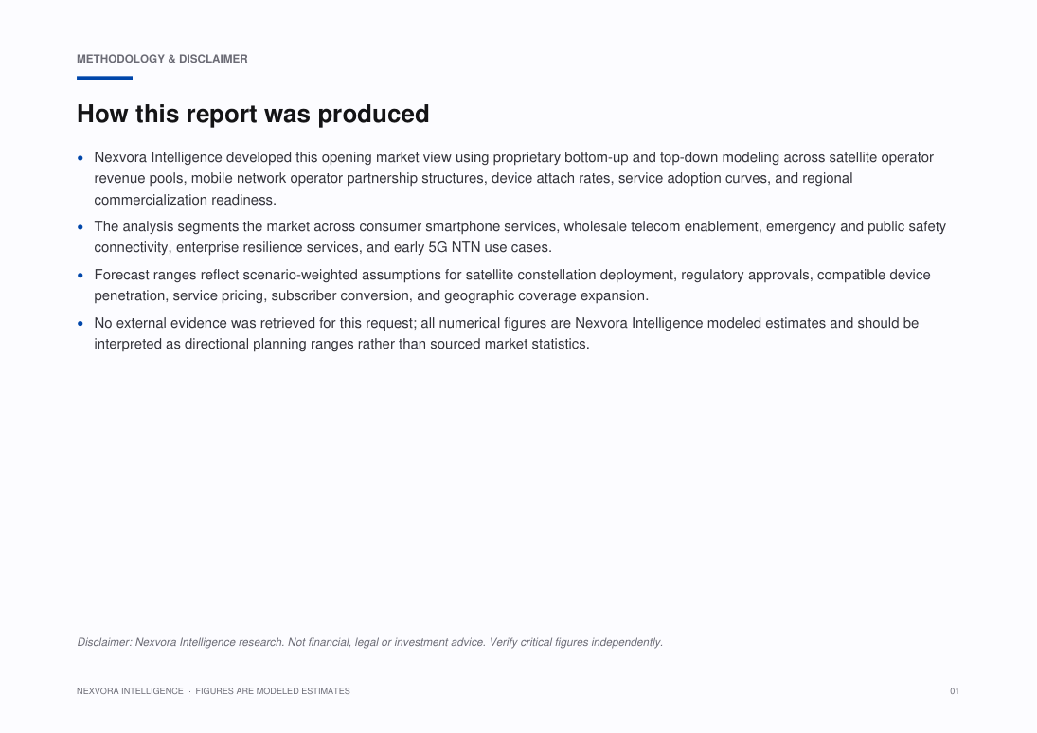The width and height of the screenshot is (1037, 733).
Task: Select the heading 'How this report was produced'
Action: pos(253,114)
